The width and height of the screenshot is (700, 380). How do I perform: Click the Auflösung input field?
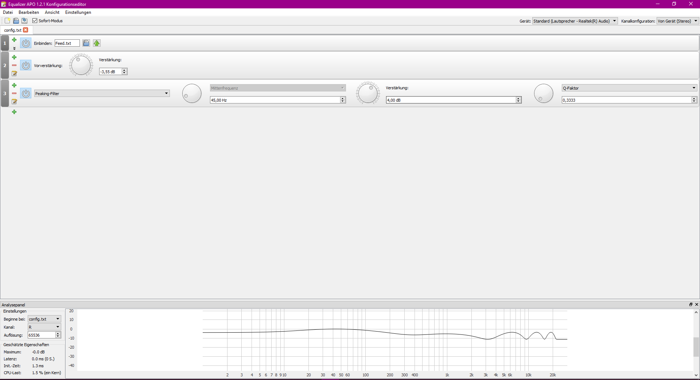coord(41,335)
